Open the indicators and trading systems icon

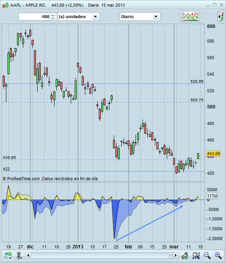click(190, 17)
